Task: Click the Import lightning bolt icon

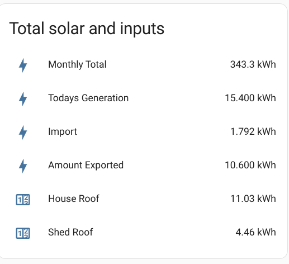Action: click(23, 133)
